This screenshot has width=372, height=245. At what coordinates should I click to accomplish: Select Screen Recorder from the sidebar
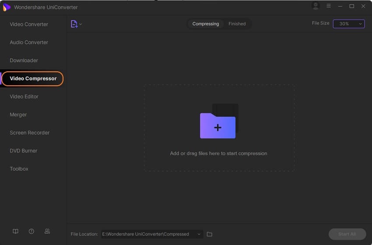(29, 133)
